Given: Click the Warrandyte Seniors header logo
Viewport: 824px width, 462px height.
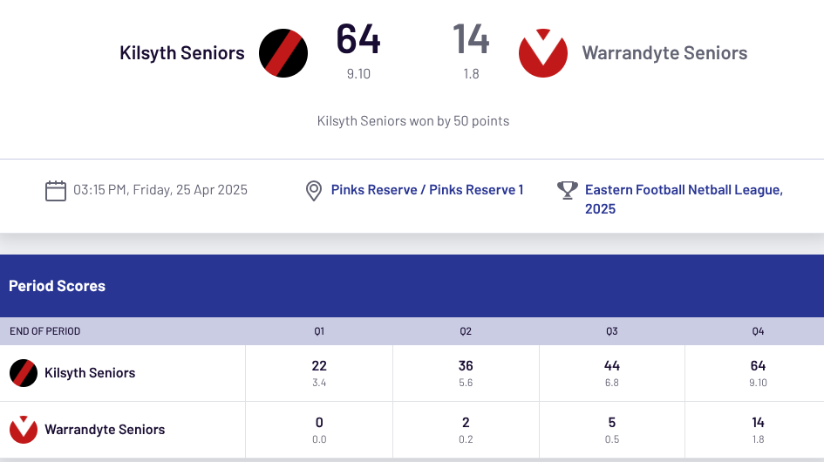Looking at the screenshot, I should tap(543, 53).
